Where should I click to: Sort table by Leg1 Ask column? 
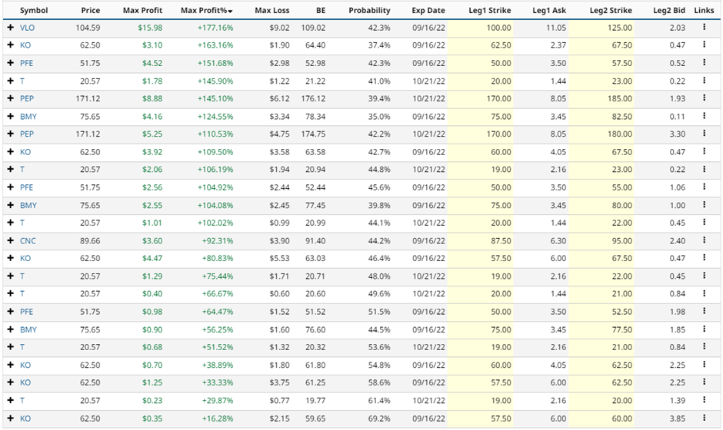point(549,10)
